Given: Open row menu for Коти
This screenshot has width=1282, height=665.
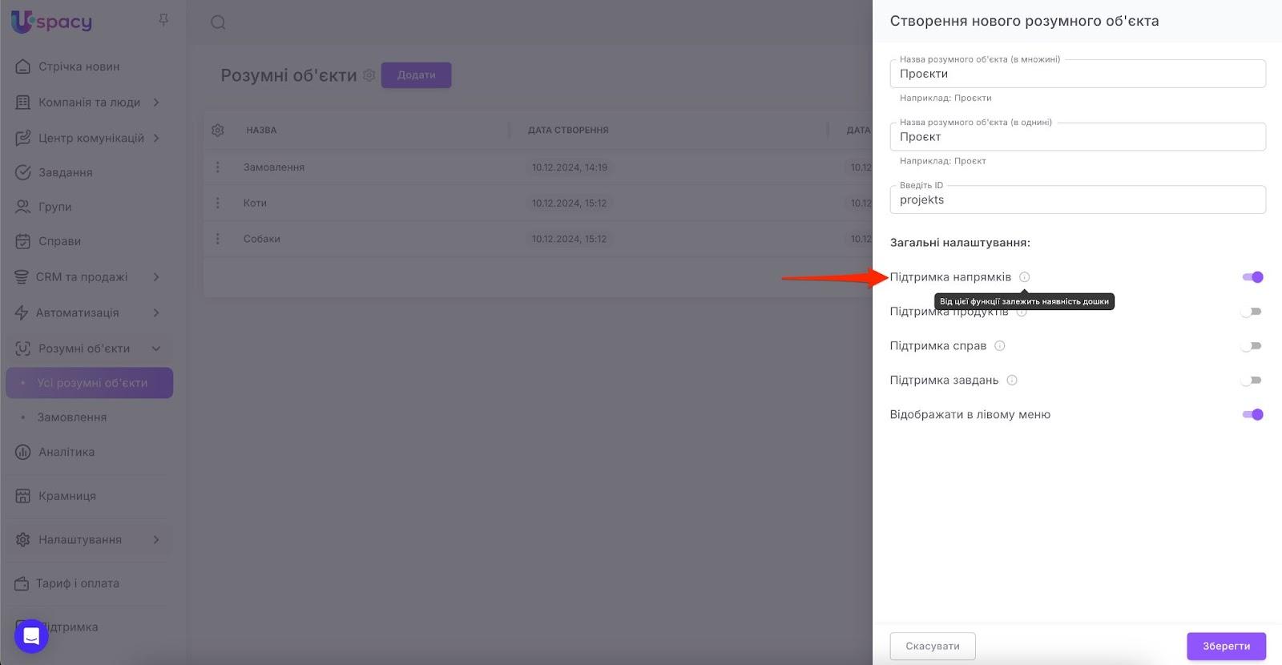Looking at the screenshot, I should pyautogui.click(x=217, y=203).
